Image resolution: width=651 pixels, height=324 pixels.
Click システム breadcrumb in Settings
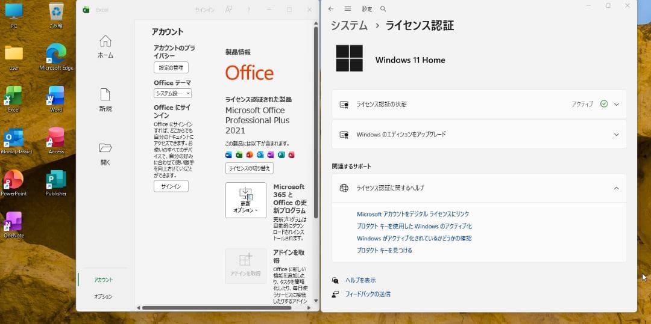point(349,26)
